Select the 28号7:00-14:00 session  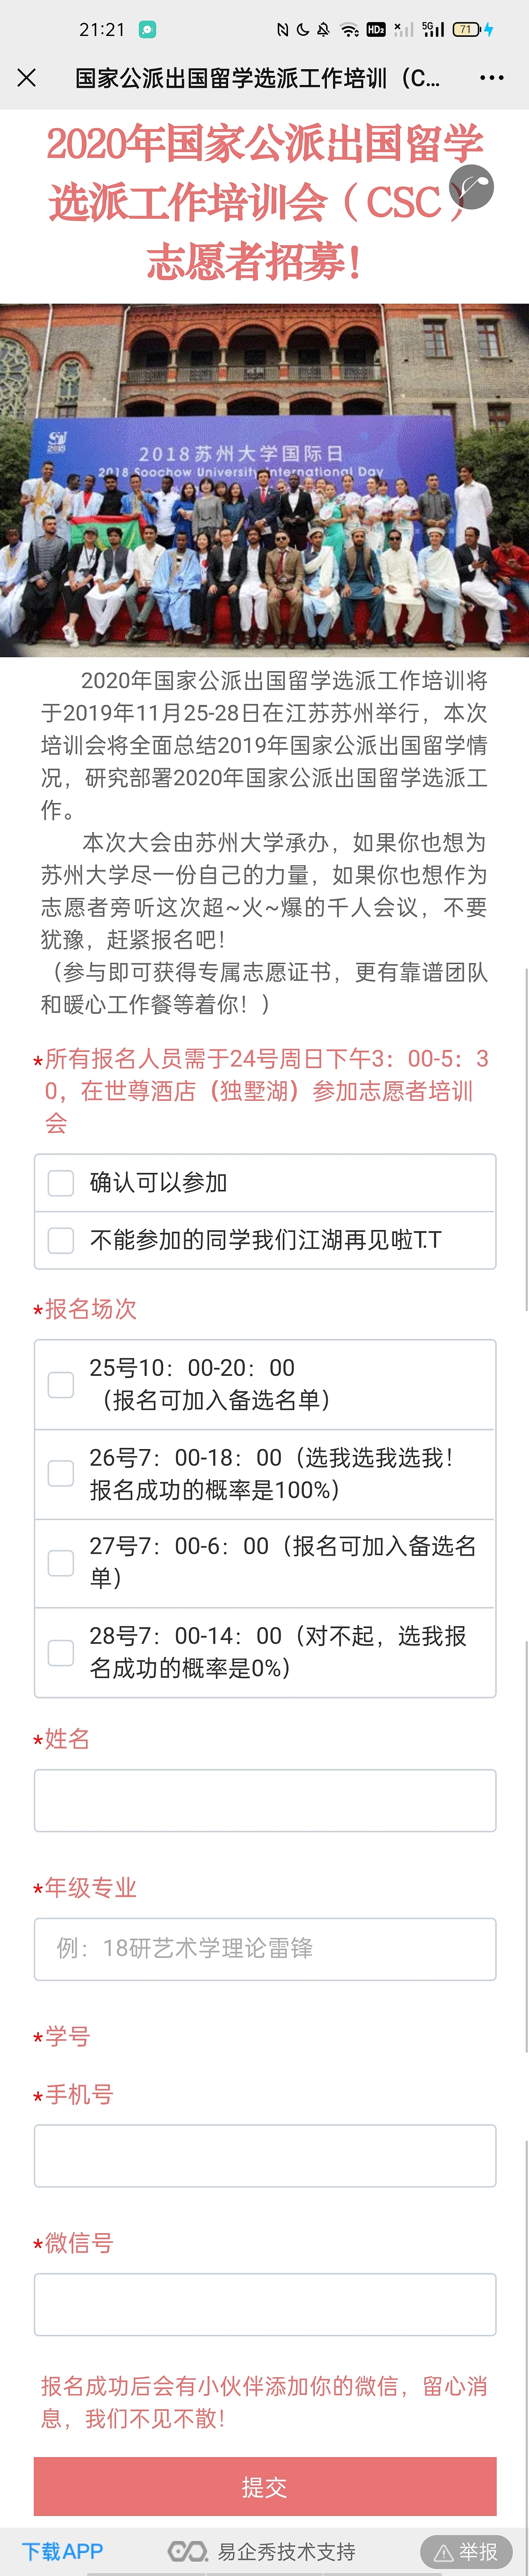click(x=61, y=1652)
